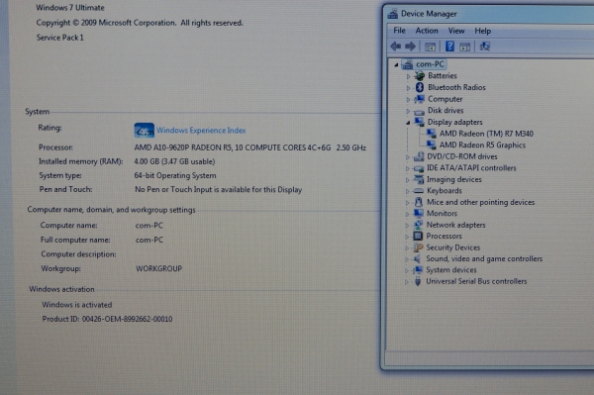Click the Windows Experience Index rating badge
Viewport: 594px width, 395px height.
pos(144,131)
